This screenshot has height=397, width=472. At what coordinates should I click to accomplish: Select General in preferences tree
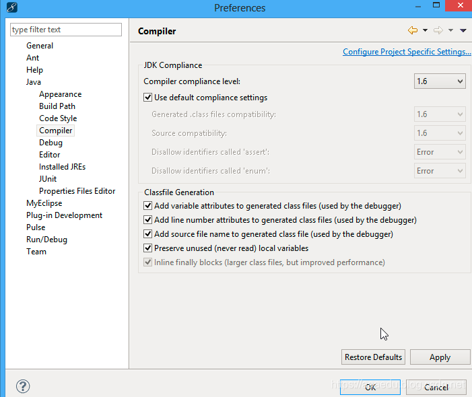coord(40,46)
